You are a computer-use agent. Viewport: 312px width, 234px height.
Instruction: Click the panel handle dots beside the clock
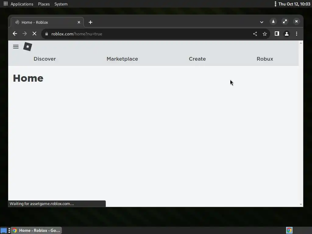275,4
